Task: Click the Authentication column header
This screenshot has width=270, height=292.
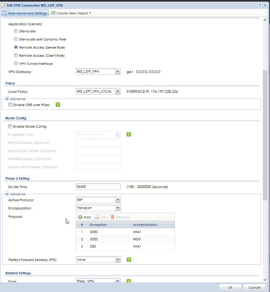Action: pyautogui.click(x=153, y=225)
